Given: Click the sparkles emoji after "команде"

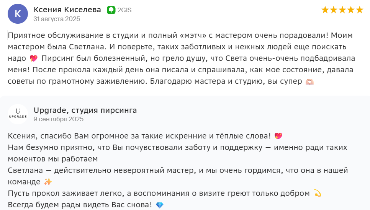Looking at the screenshot, I should [x=48, y=182].
